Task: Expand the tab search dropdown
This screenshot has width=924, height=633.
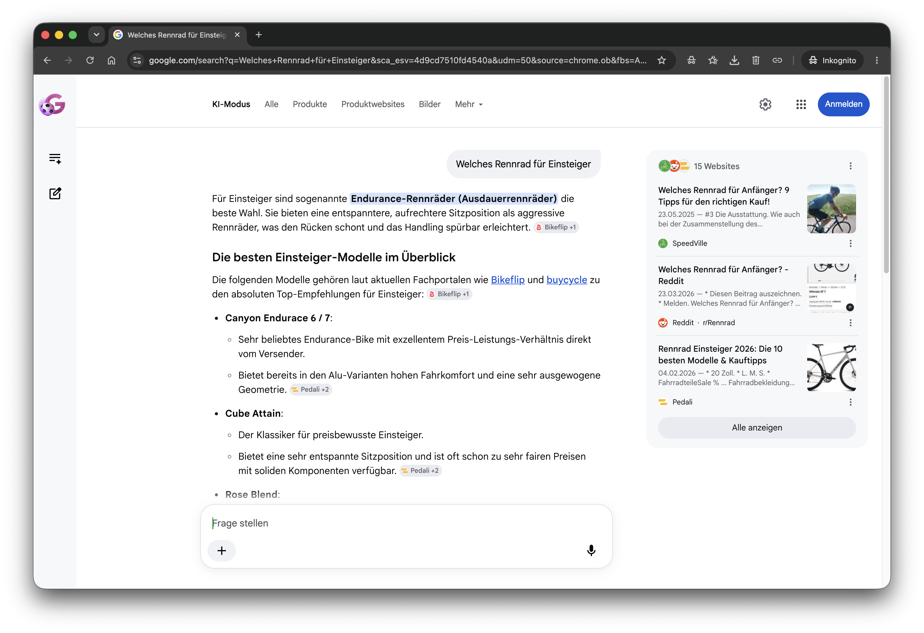Action: click(x=97, y=35)
